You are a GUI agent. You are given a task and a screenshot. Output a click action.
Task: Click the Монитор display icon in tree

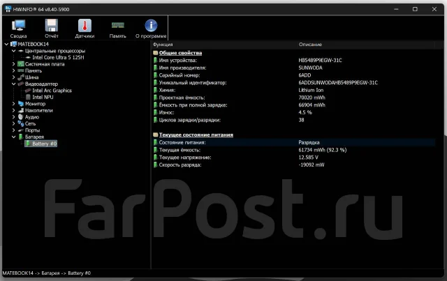[x=21, y=104]
